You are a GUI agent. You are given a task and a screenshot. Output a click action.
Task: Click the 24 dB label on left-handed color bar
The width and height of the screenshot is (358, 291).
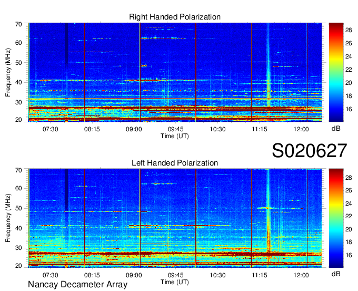pos(349,203)
